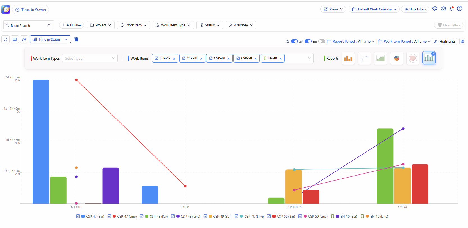Select the combined bar-line report type

click(x=429, y=58)
